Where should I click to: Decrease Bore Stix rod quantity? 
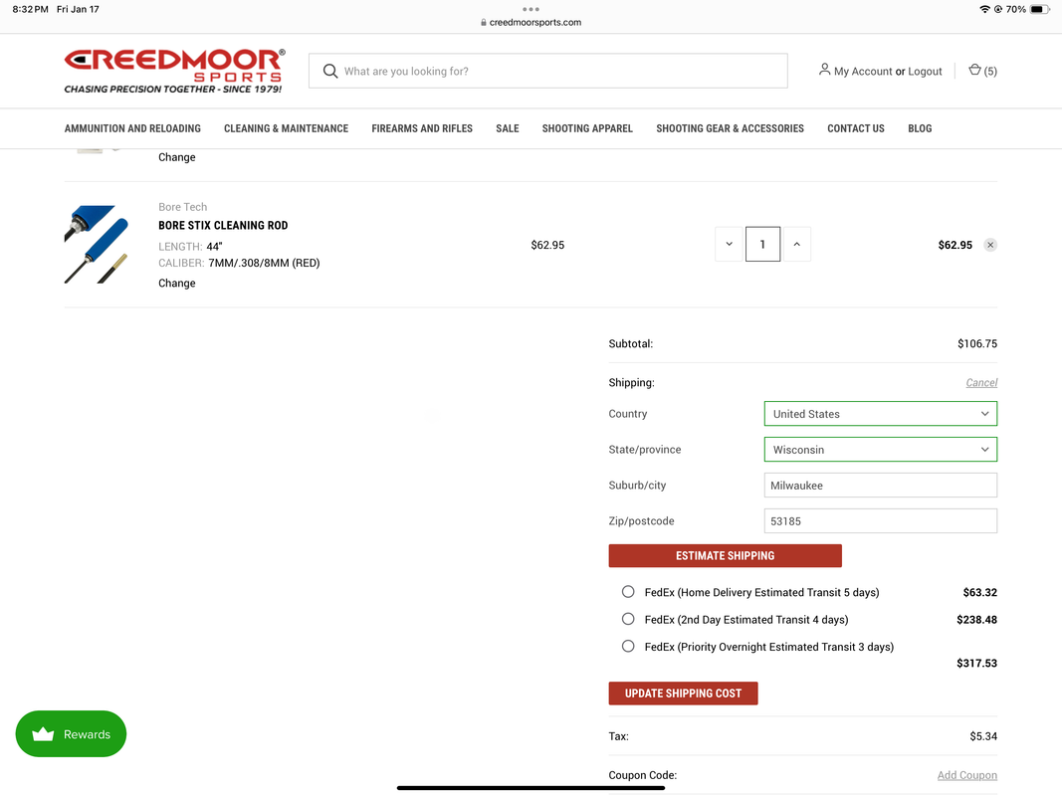729,245
